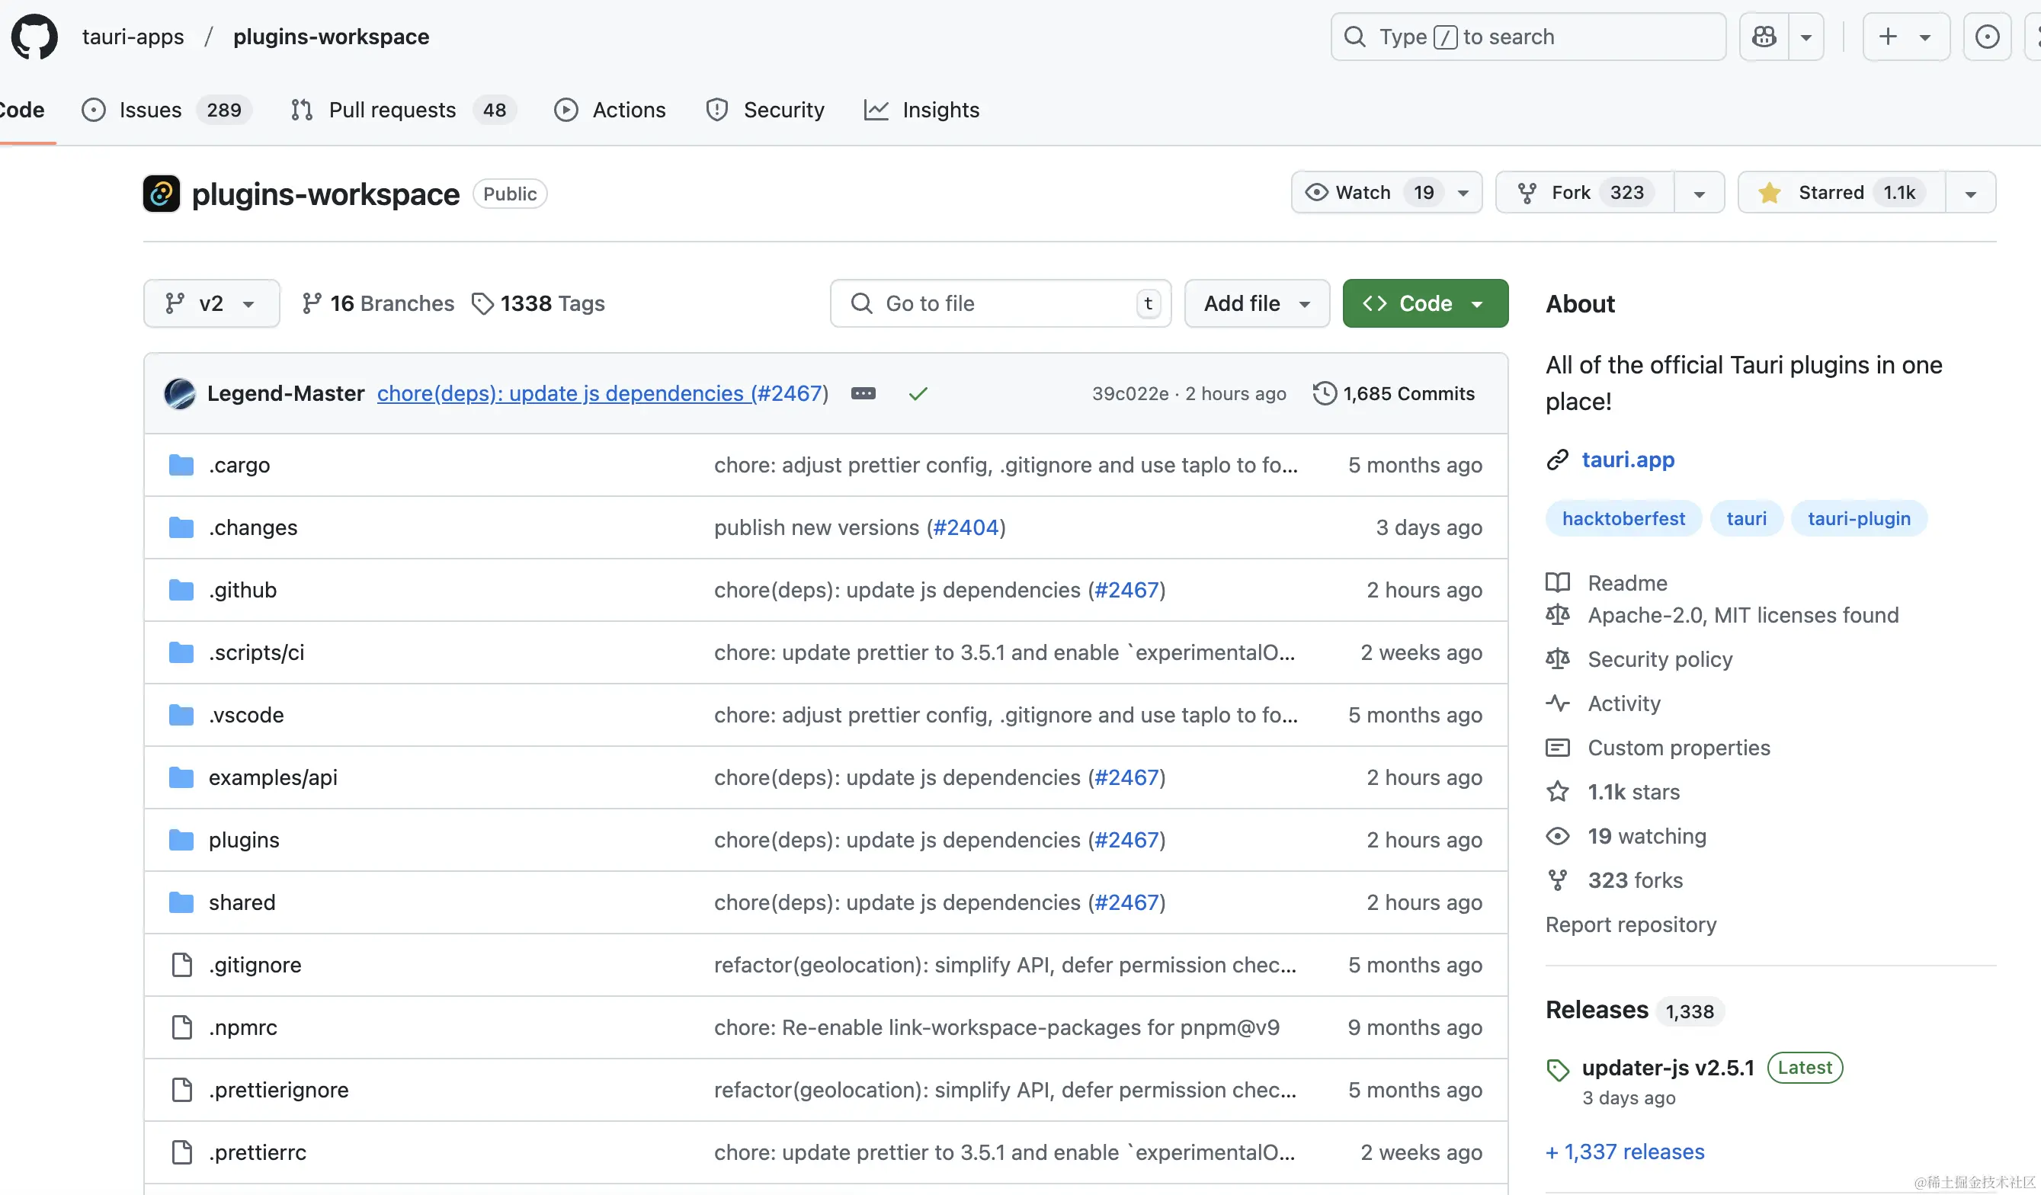The image size is (2041, 1195).
Task: Switch to the Pull requests tab
Action: point(392,111)
